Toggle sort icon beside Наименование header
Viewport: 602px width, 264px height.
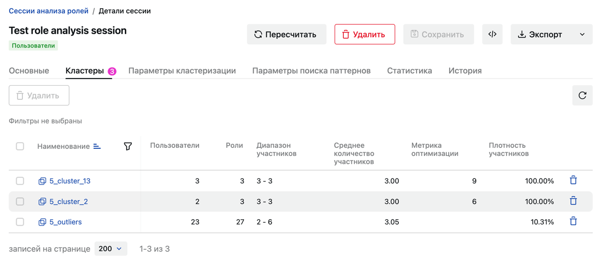pyautogui.click(x=97, y=146)
